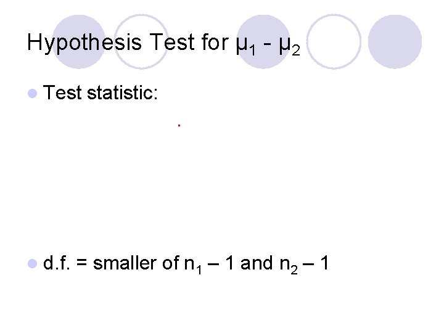Click the word "and" in the second bullet
This screenshot has width=444, height=333.
click(257, 264)
